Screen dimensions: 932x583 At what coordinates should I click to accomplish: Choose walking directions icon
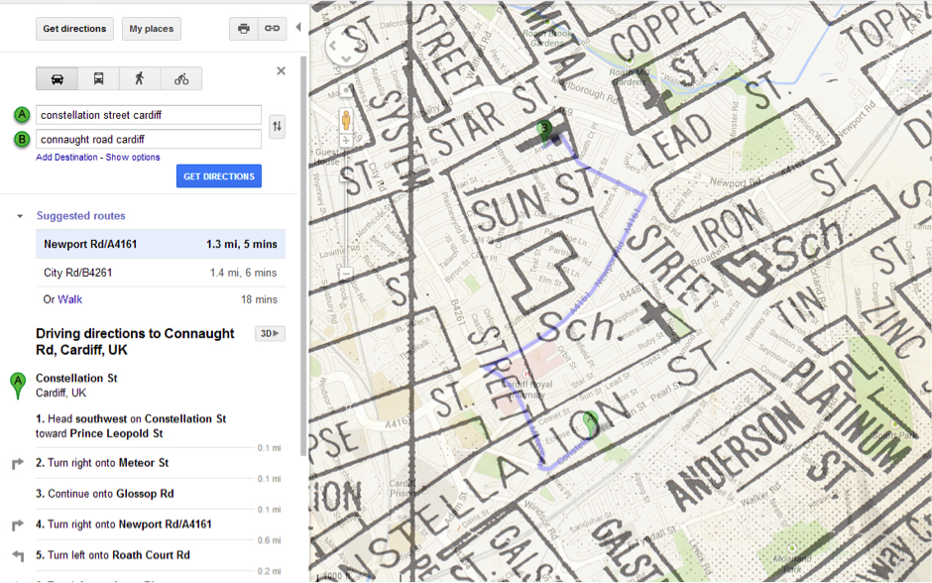[139, 79]
